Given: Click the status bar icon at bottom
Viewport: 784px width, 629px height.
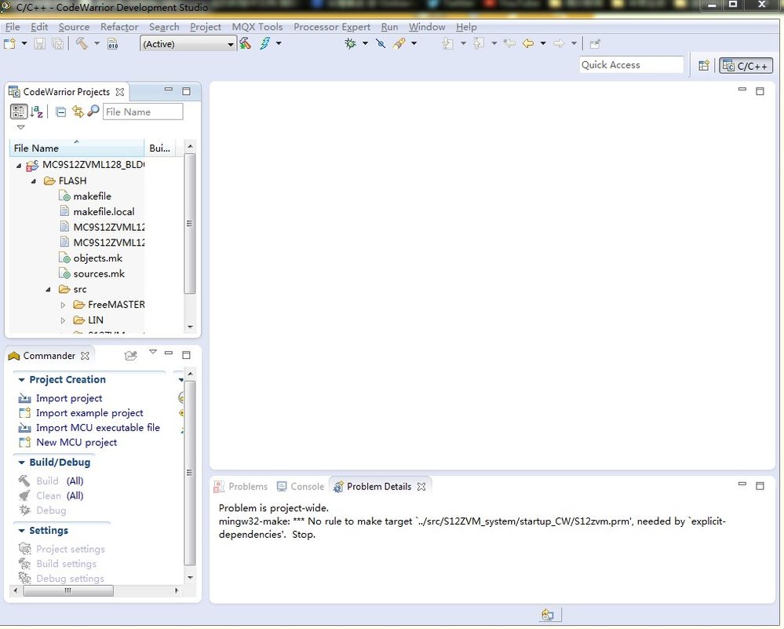Looking at the screenshot, I should pyautogui.click(x=548, y=615).
